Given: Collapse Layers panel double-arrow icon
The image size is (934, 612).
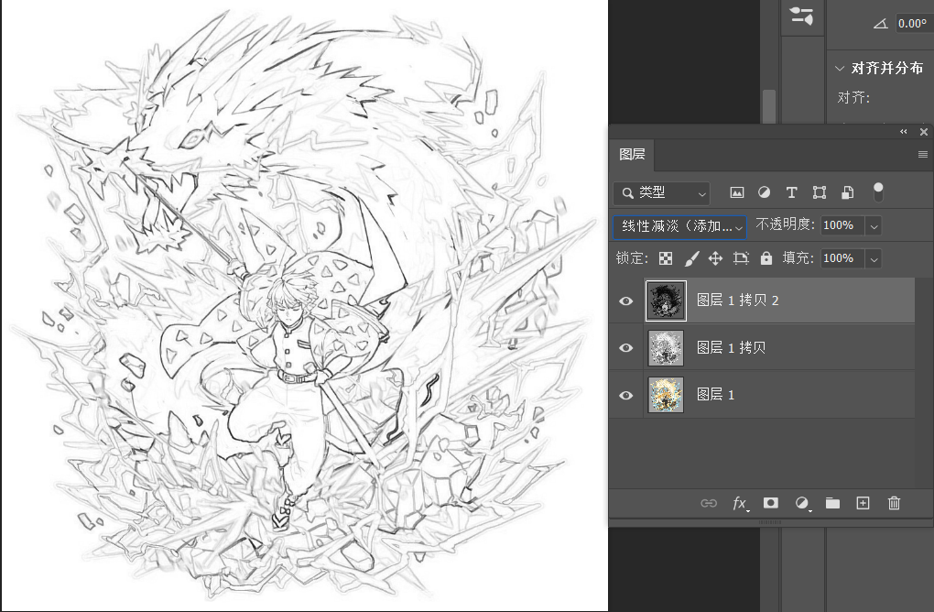Looking at the screenshot, I should coord(904,132).
